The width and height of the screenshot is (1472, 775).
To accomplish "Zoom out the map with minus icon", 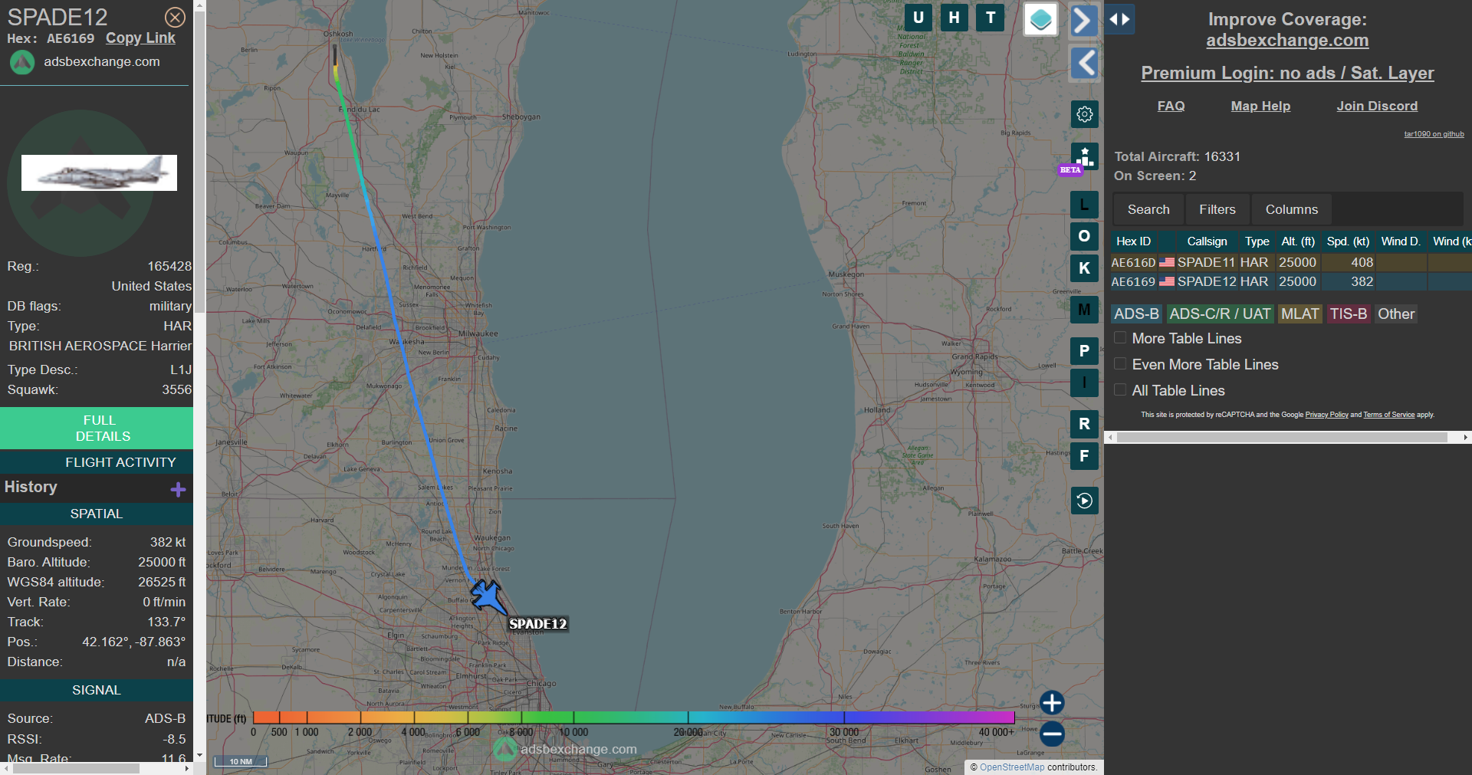I will pyautogui.click(x=1052, y=734).
